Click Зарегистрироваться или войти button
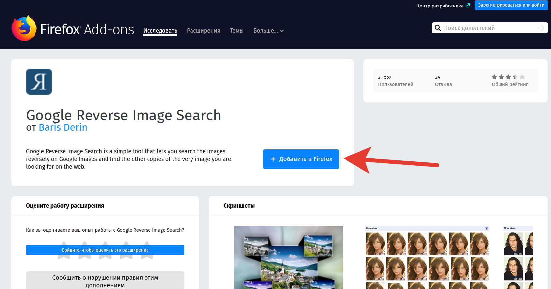 tap(511, 5)
